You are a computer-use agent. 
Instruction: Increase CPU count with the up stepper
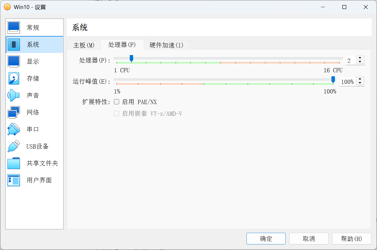pos(360,58)
